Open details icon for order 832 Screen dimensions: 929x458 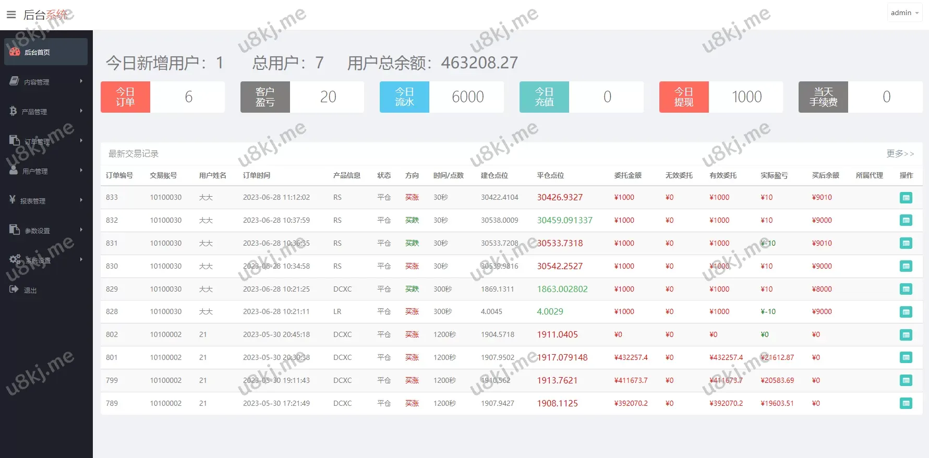(906, 221)
